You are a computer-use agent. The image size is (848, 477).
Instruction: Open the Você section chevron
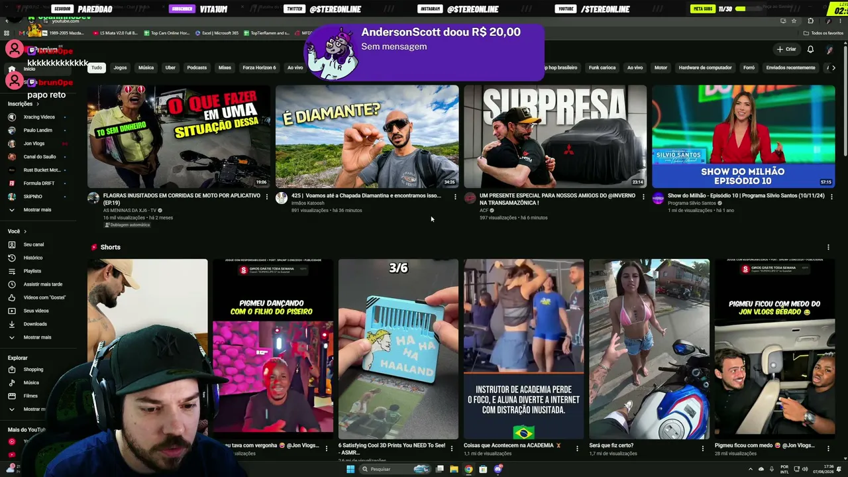point(25,231)
